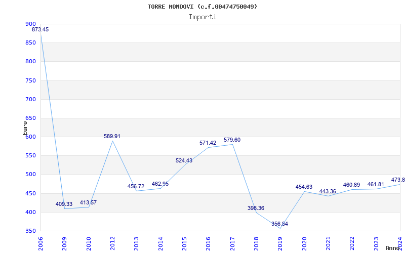Image resolution: width=405 pixels, height=253 pixels.
Task: Click the 2012 x-axis year label
Action: coord(112,244)
